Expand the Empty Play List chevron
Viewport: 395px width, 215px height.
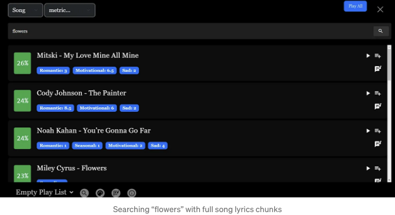71,192
